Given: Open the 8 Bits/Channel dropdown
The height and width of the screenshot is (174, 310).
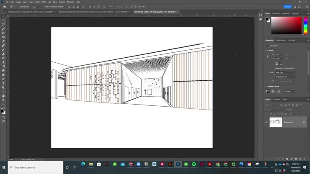Looking at the screenshot, I should coord(286,77).
